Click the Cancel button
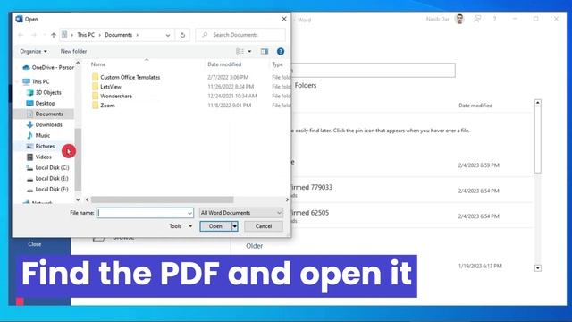Screen dimensions: 572x322 pyautogui.click(x=264, y=226)
